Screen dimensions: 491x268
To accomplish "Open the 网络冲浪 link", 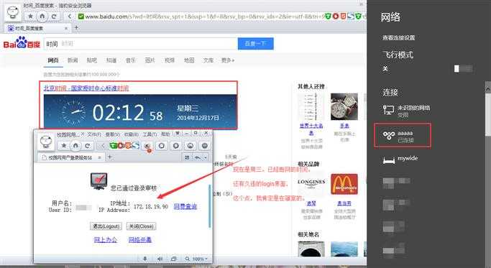I will (x=140, y=240).
